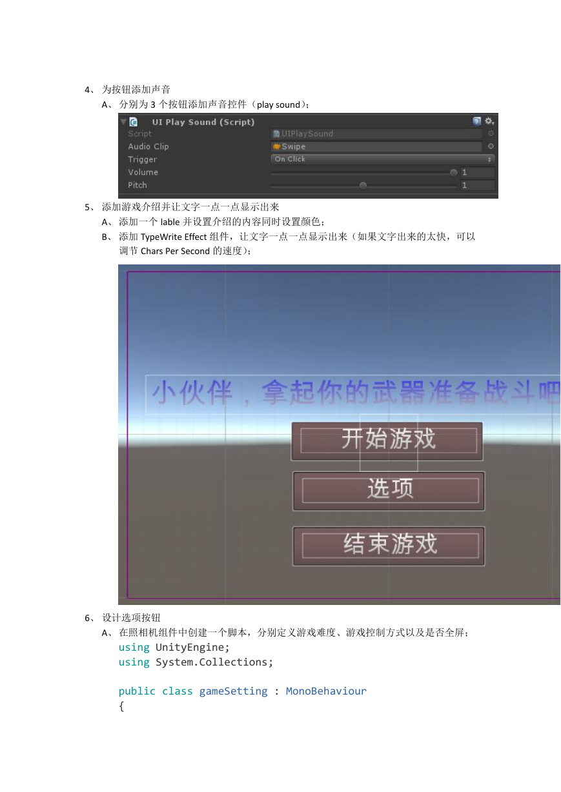
Task: Click the UI Play Sound (Script) title
Action: coord(203,122)
